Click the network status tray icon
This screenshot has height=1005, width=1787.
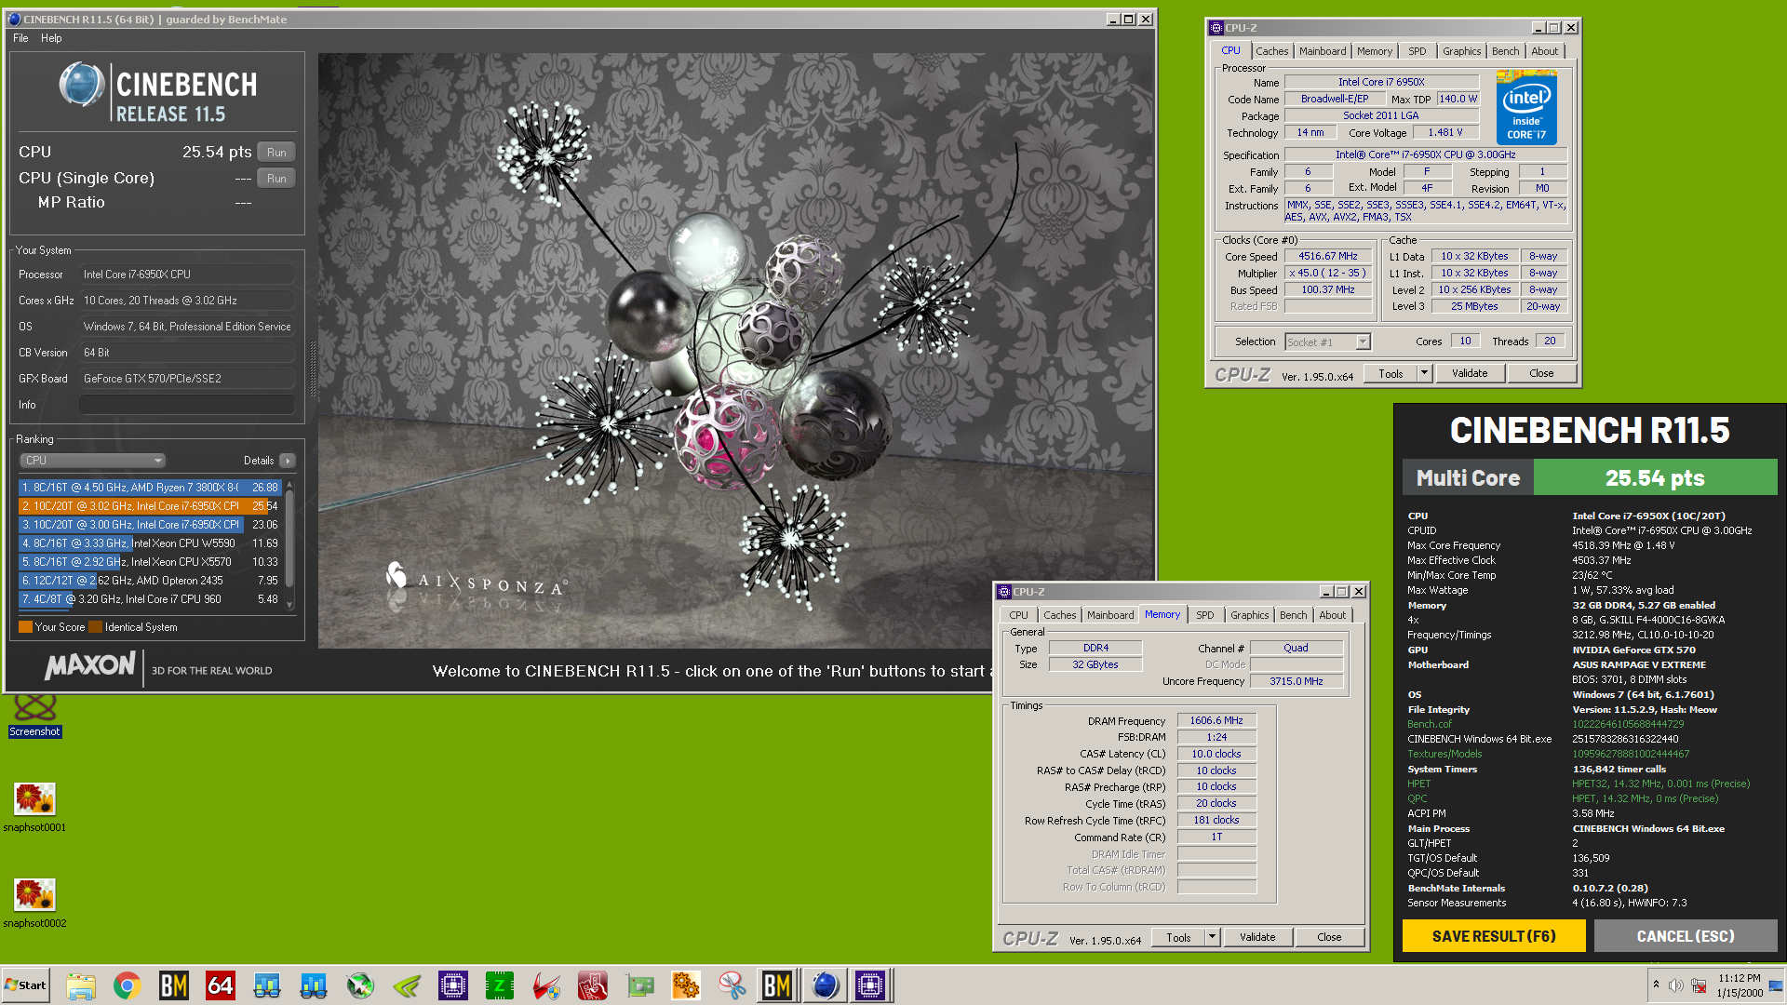tap(1699, 985)
